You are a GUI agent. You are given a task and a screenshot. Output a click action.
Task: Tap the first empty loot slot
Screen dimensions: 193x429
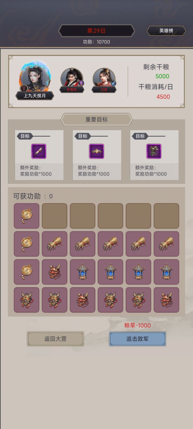click(x=54, y=216)
